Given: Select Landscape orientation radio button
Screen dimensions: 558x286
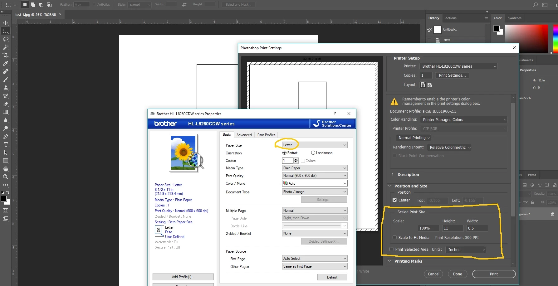Looking at the screenshot, I should pyautogui.click(x=313, y=153).
